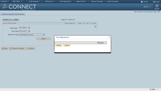Click Browse... in File Attachment
161x91 pixels.
[x=101, y=43]
